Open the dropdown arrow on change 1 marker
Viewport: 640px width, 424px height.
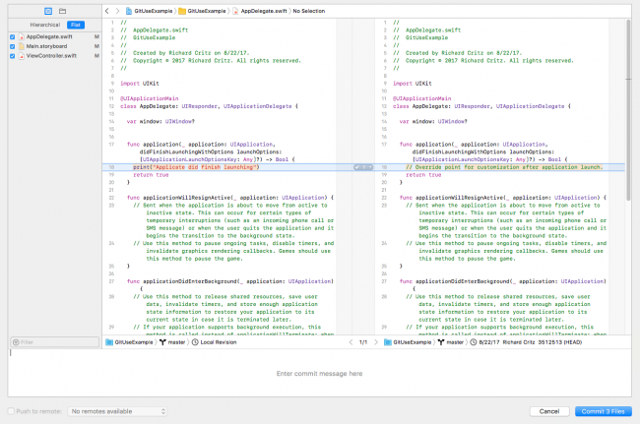coord(370,167)
